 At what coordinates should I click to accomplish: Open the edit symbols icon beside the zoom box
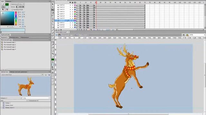(x=187, y=35)
